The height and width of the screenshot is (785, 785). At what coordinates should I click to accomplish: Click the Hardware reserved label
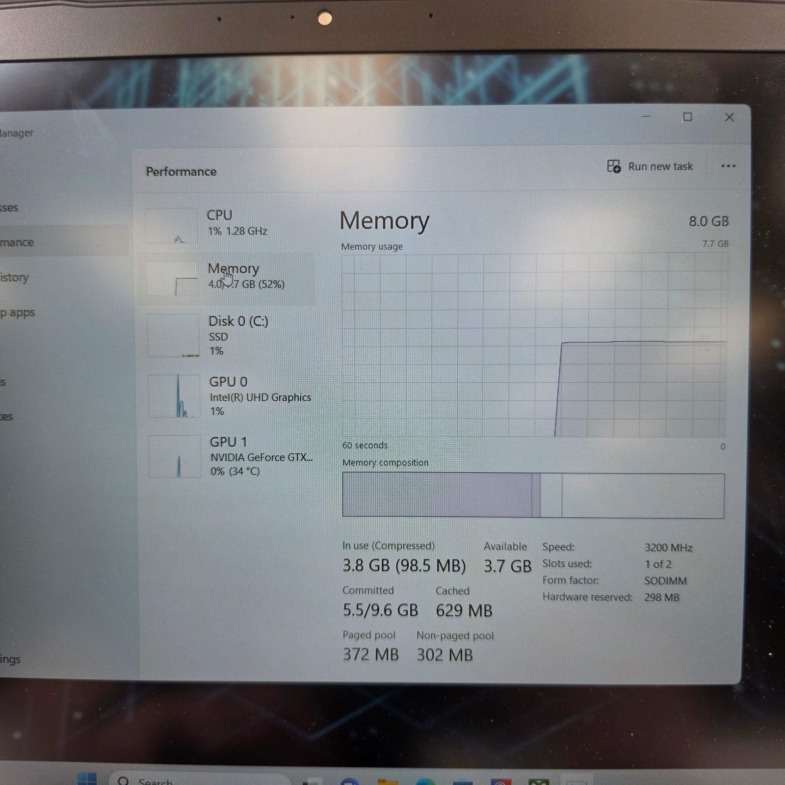587,597
